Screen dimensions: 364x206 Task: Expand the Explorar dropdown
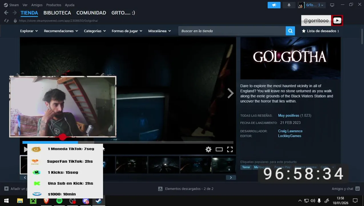[x=29, y=31]
